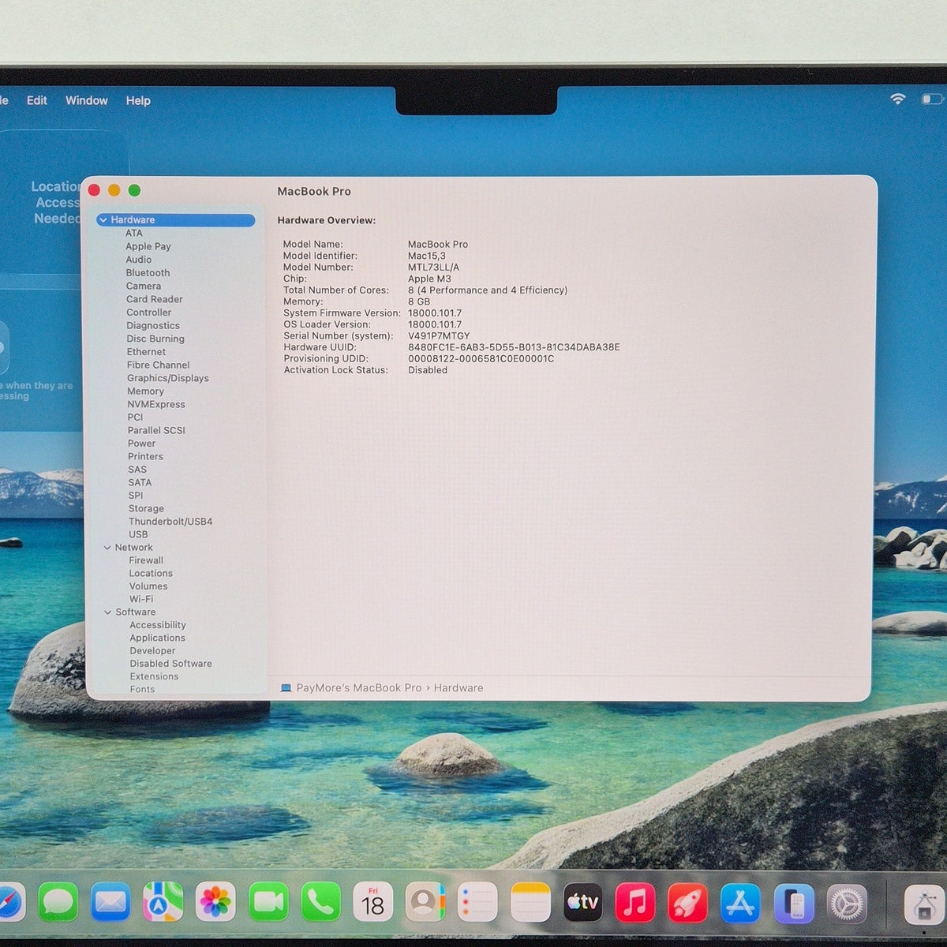Select Diagnostics in the sidebar
The image size is (947, 947).
tap(153, 326)
